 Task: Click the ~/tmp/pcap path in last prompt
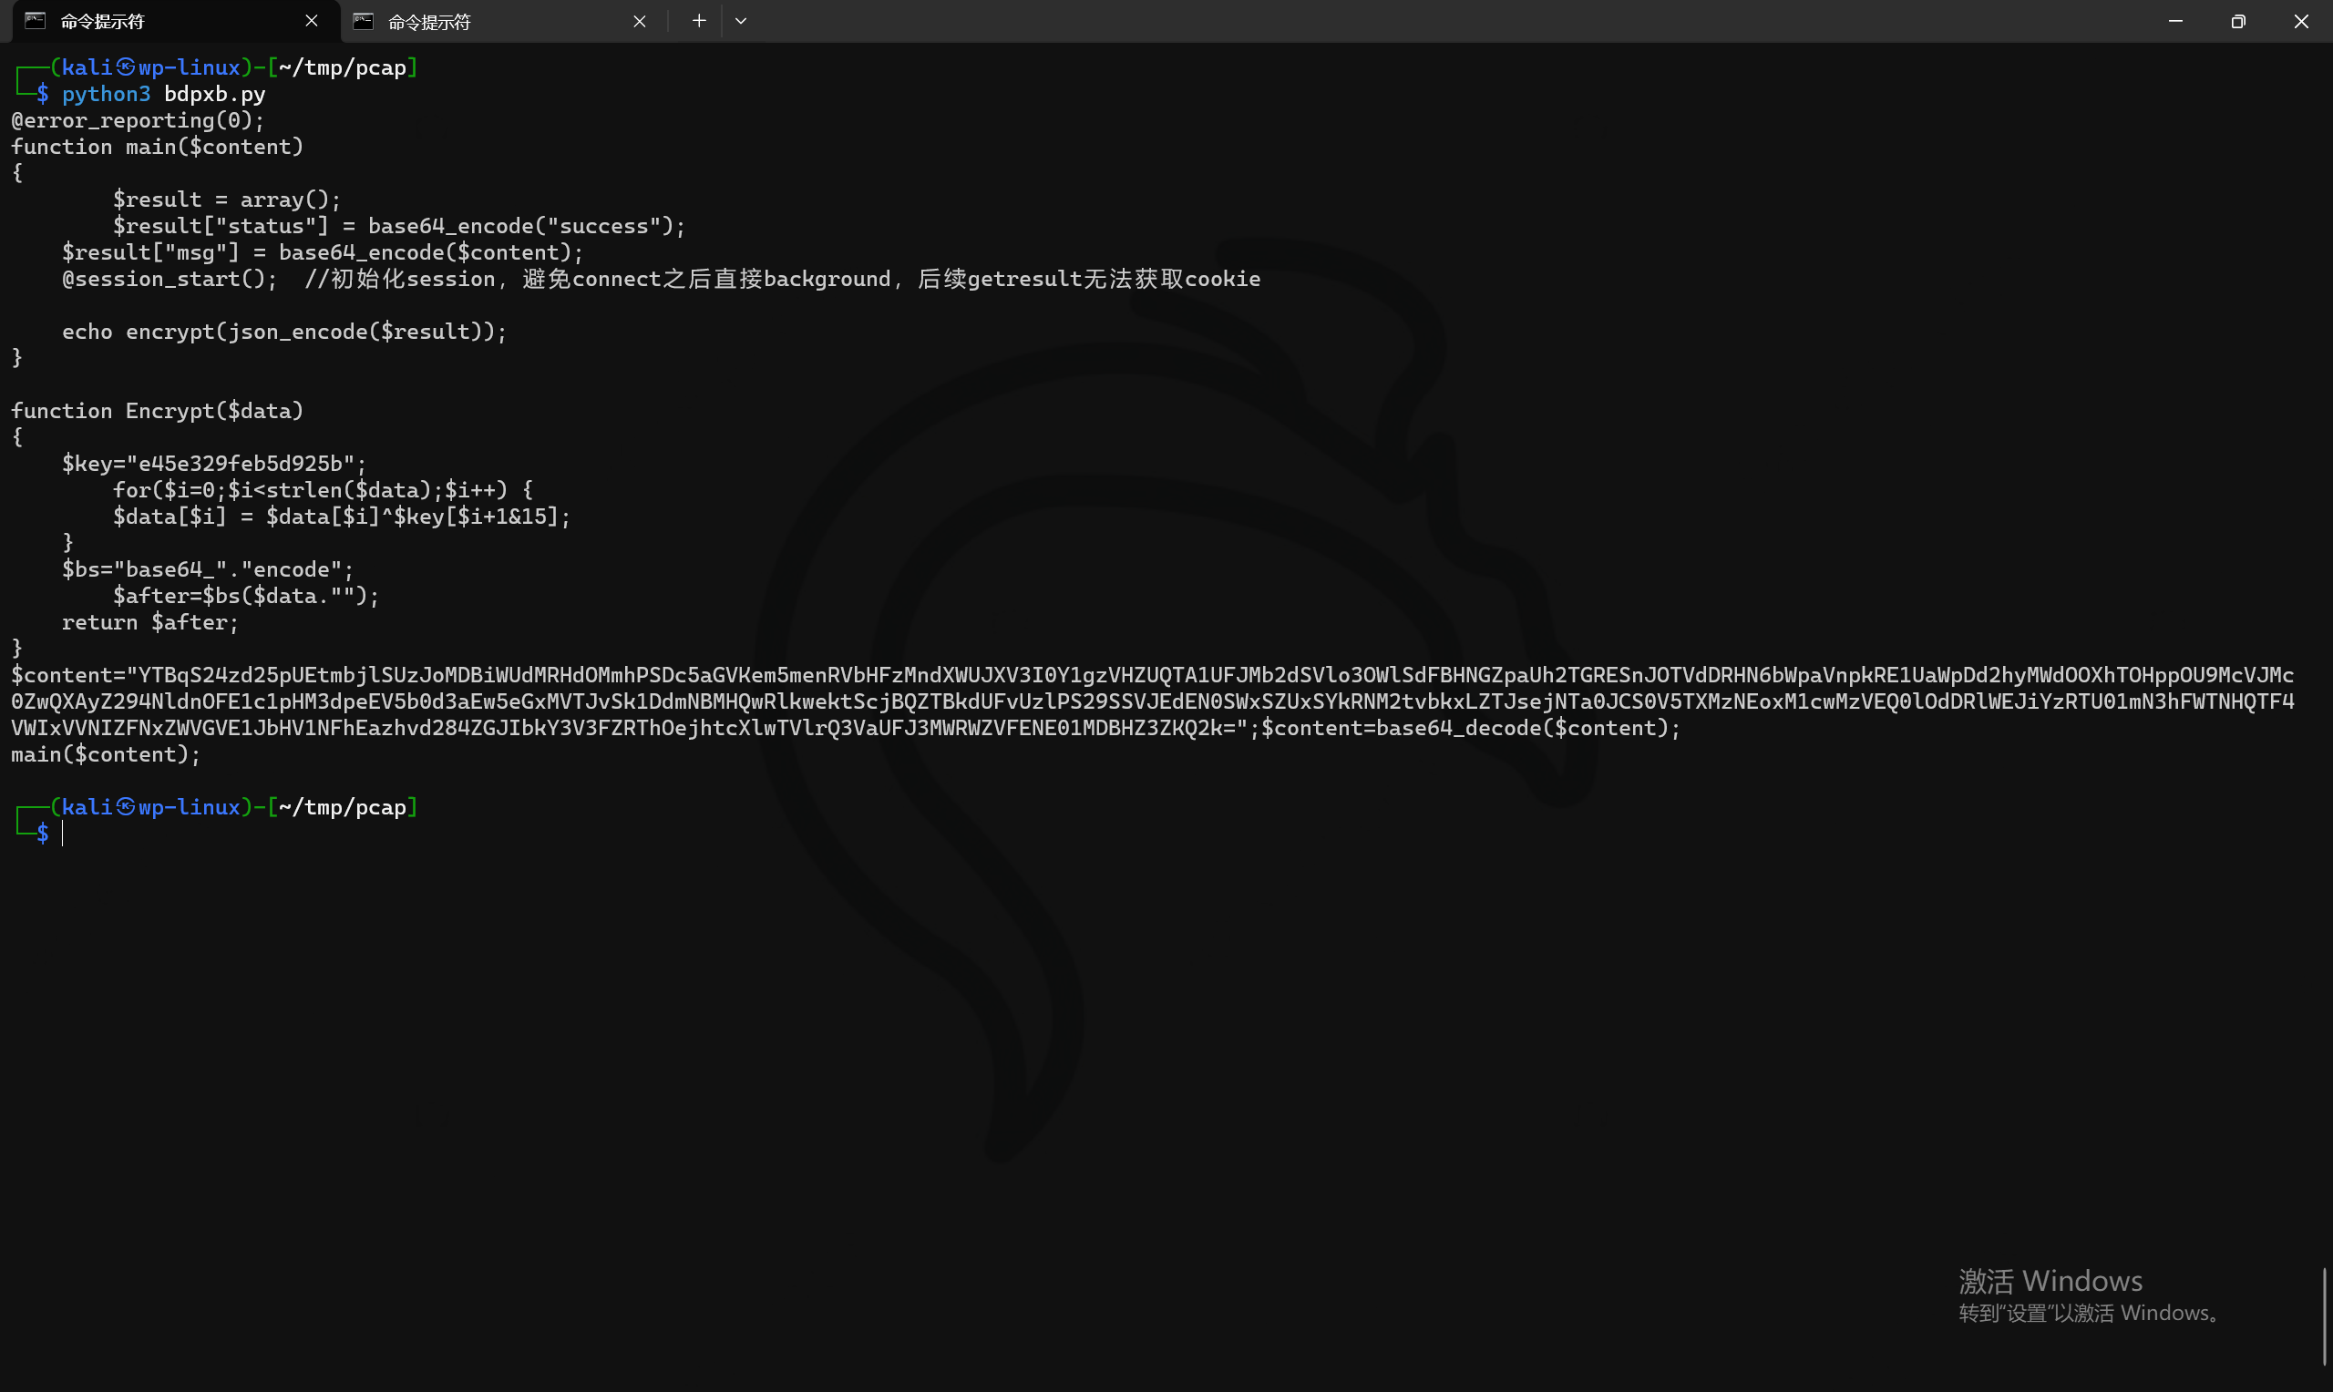343,808
